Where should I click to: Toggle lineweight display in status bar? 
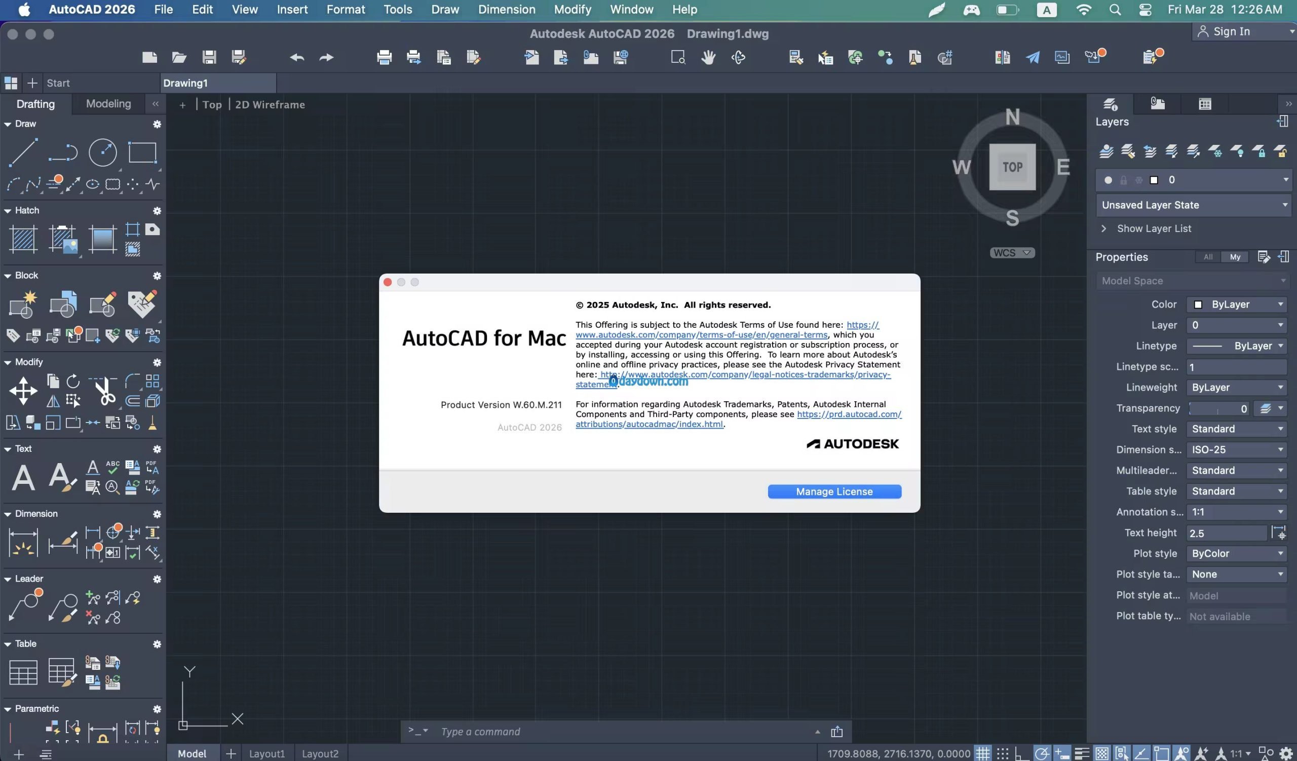tap(1082, 753)
